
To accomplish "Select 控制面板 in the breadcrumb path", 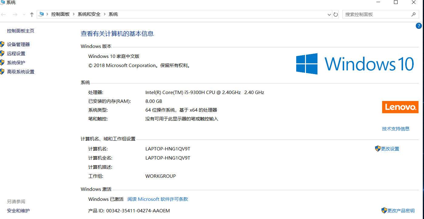I will 60,14.
